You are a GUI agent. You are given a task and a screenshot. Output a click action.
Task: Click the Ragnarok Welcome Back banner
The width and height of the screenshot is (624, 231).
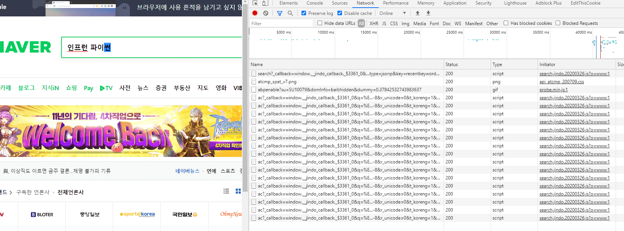tap(121, 131)
